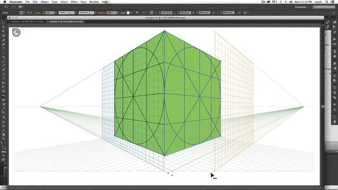The width and height of the screenshot is (338, 190).
Task: Select the Mesh tool
Action: click(3, 100)
